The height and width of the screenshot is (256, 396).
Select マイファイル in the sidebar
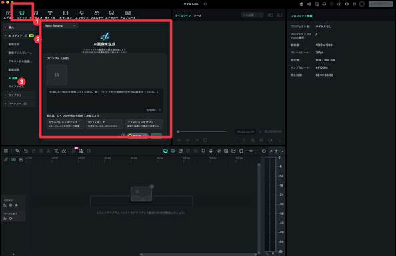click(16, 87)
